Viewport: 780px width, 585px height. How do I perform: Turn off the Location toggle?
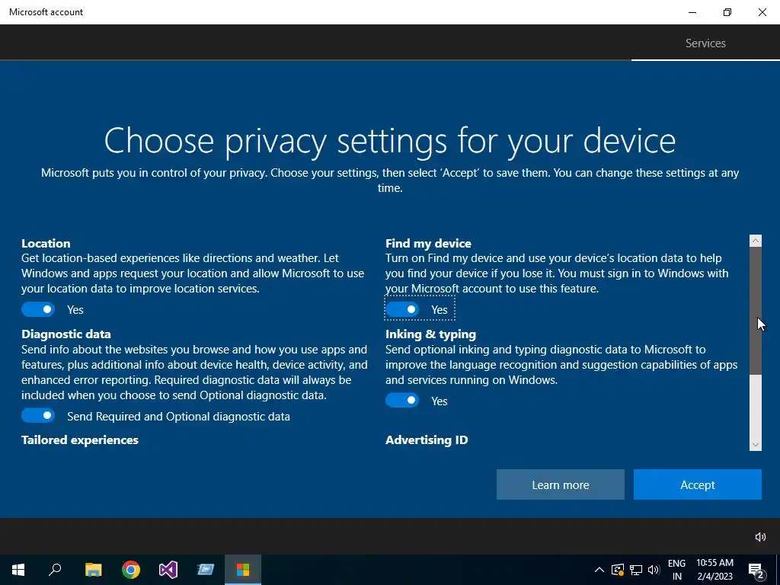(x=38, y=309)
